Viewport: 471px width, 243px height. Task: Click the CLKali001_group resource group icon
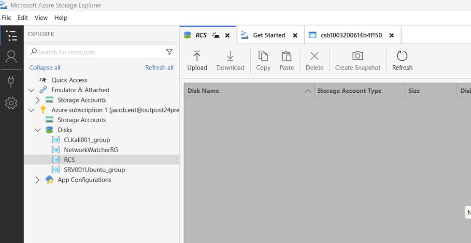coord(56,140)
